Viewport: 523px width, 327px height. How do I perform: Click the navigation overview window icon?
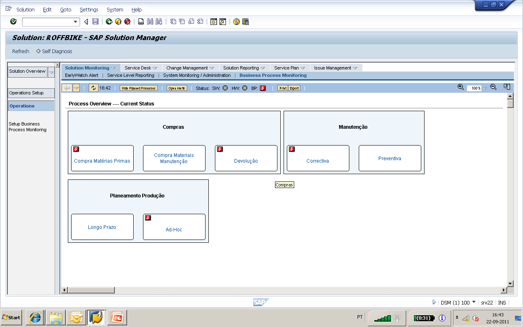(x=507, y=87)
